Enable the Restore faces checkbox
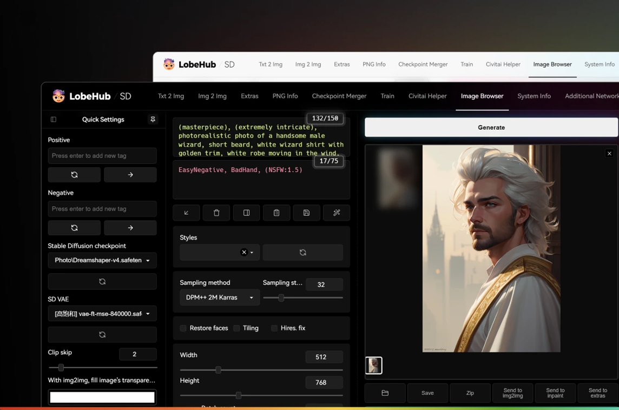This screenshot has height=410, width=619. 183,328
